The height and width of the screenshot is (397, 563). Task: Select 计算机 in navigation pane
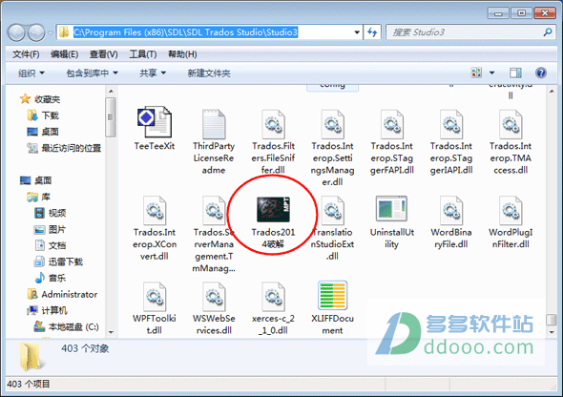(48, 310)
